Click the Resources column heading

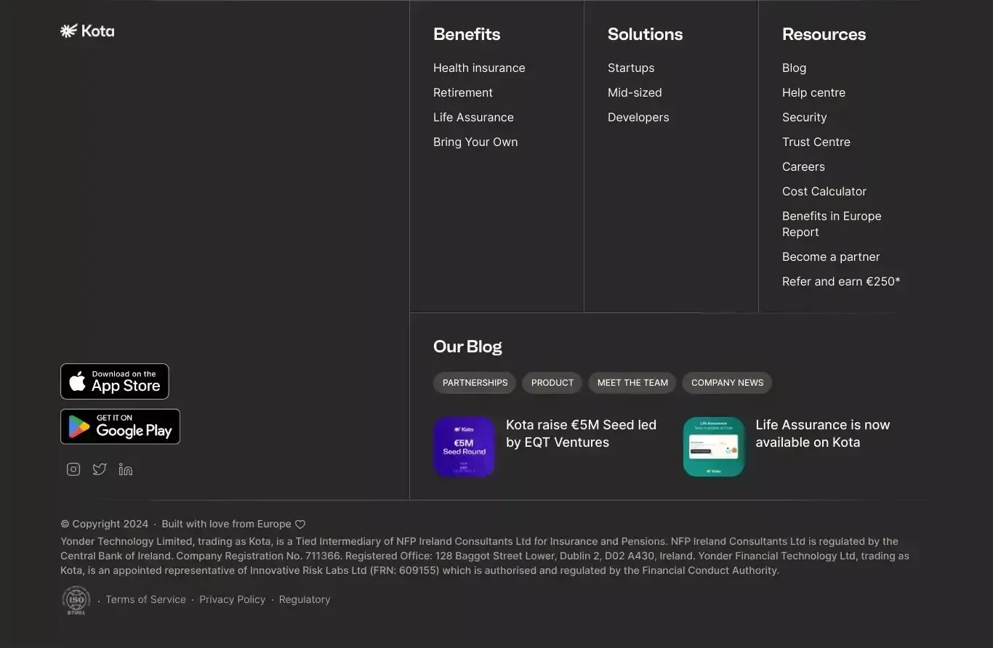(x=824, y=34)
